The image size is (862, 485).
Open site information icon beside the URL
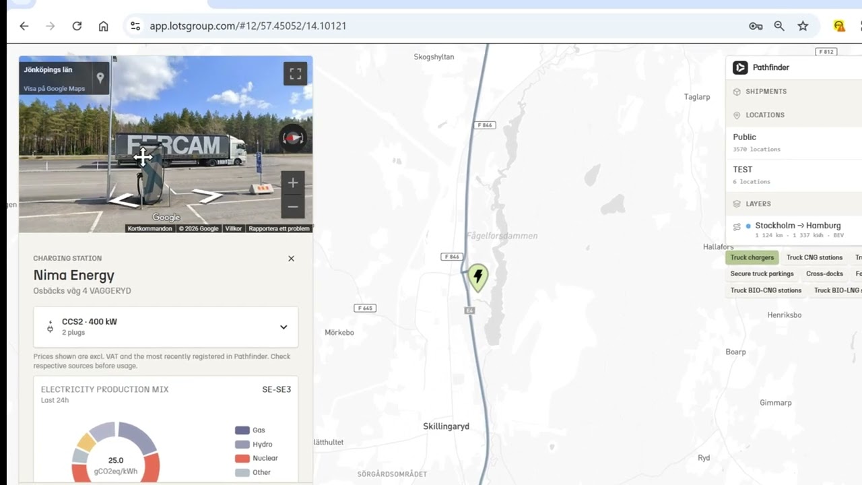(135, 26)
